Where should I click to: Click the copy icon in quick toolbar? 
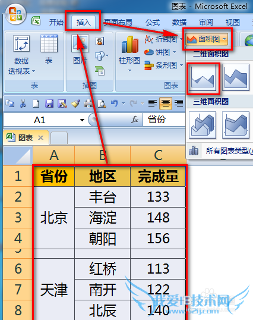pos(10,103)
